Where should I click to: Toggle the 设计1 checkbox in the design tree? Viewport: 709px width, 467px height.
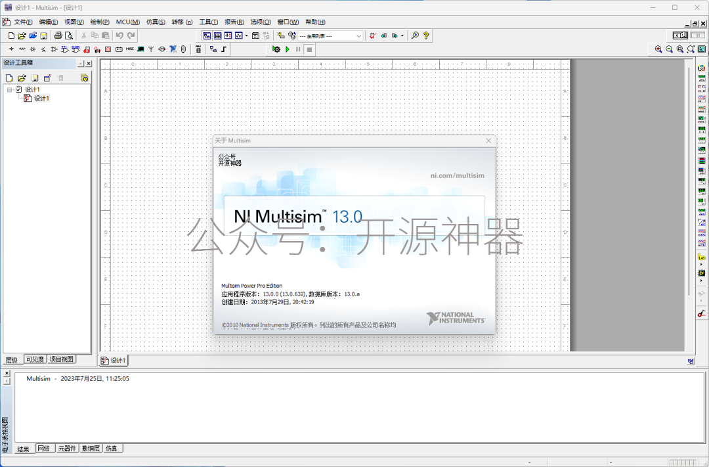[19, 89]
